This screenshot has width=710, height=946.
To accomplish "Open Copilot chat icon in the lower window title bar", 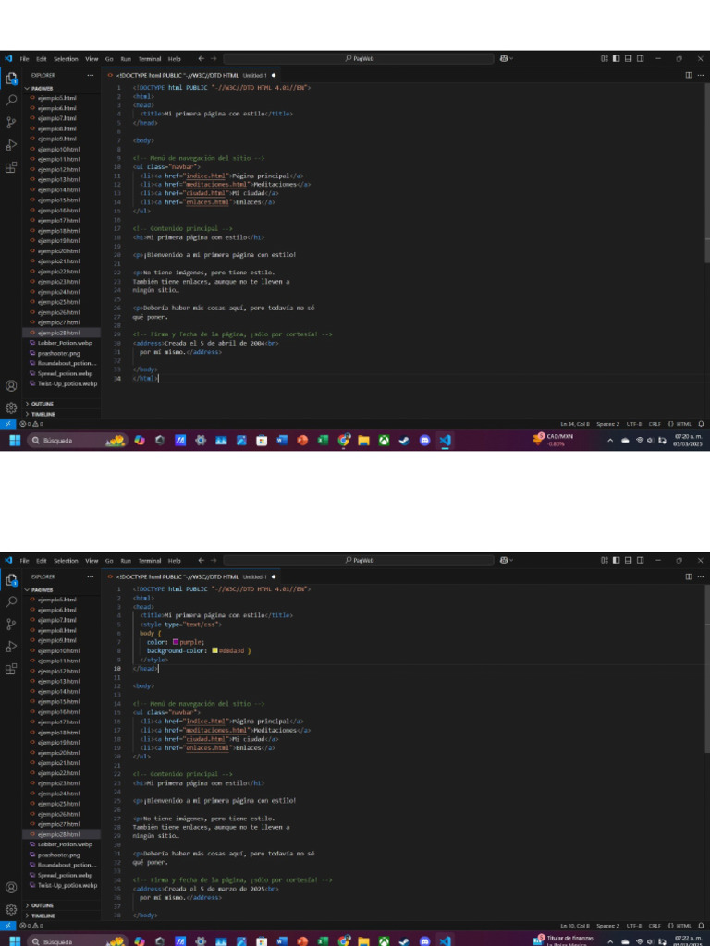I will pos(505,560).
